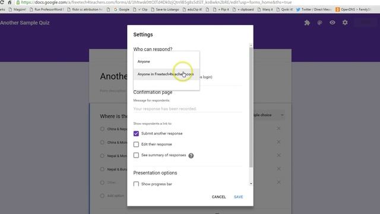Click the Another Sample Quiz header title
This screenshot has width=380, height=214.
tap(25, 23)
